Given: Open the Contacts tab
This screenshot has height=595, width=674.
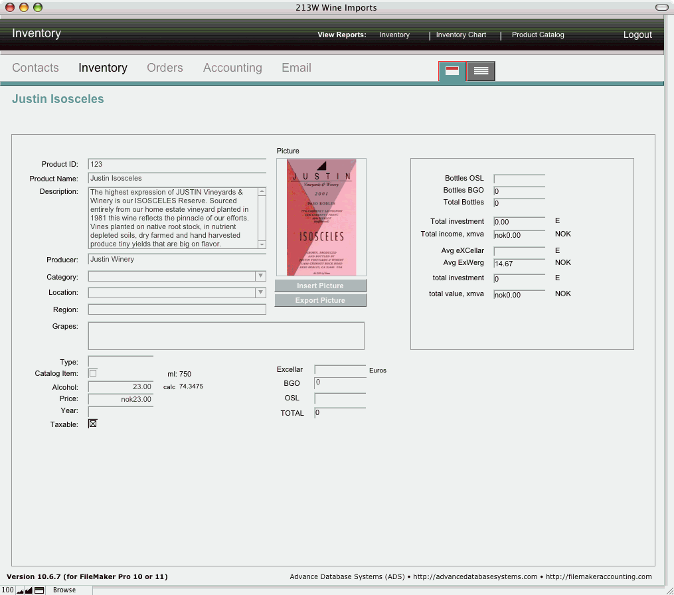Looking at the screenshot, I should pyautogui.click(x=35, y=68).
